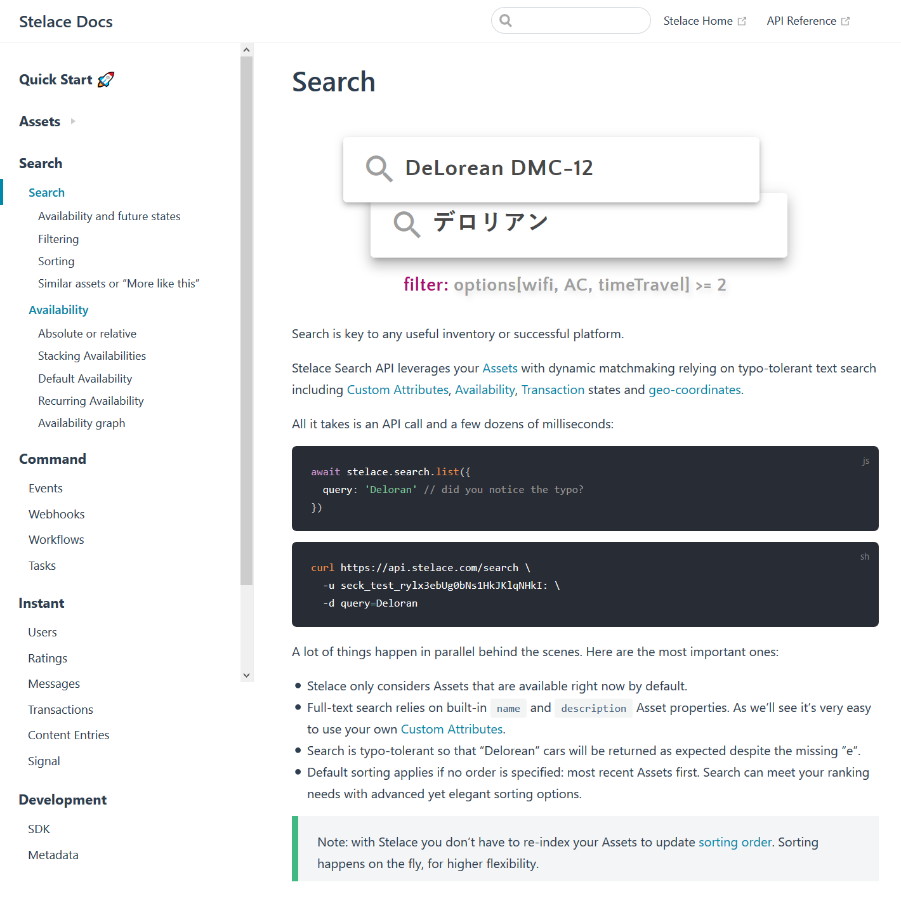Click the Instant section heading
This screenshot has height=901, width=901.
(42, 603)
